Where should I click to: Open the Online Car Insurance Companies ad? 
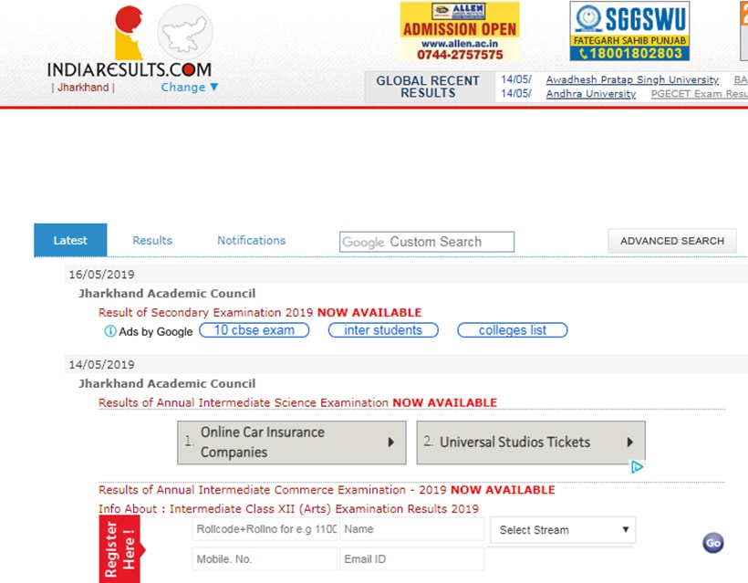292,442
